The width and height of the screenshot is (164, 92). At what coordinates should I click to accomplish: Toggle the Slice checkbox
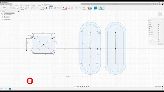click(159, 30)
